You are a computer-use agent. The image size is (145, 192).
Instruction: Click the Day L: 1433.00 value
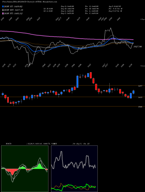(67, 11)
